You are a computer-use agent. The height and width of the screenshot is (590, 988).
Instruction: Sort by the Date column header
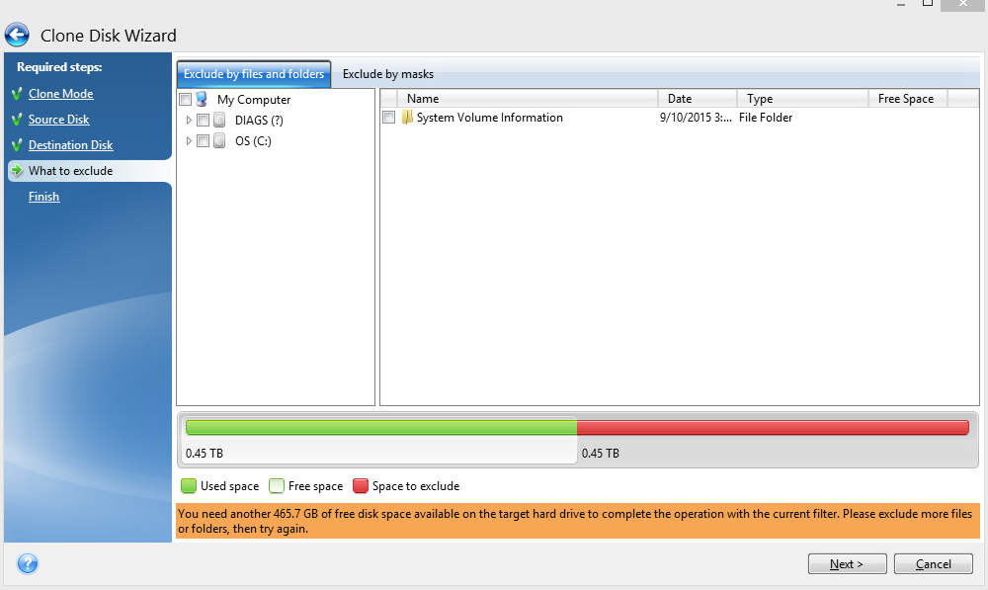(x=698, y=99)
